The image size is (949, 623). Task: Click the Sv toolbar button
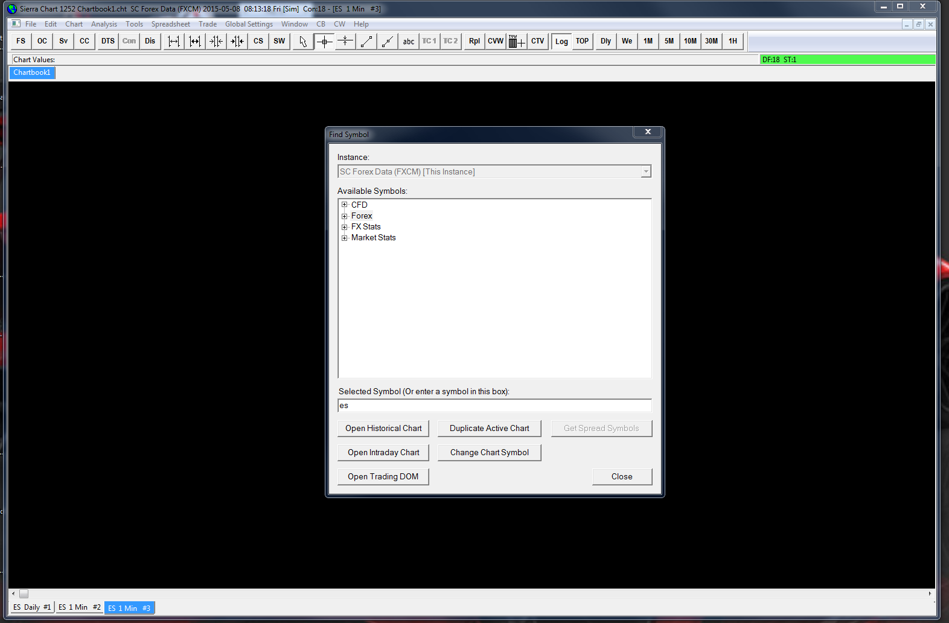click(63, 41)
